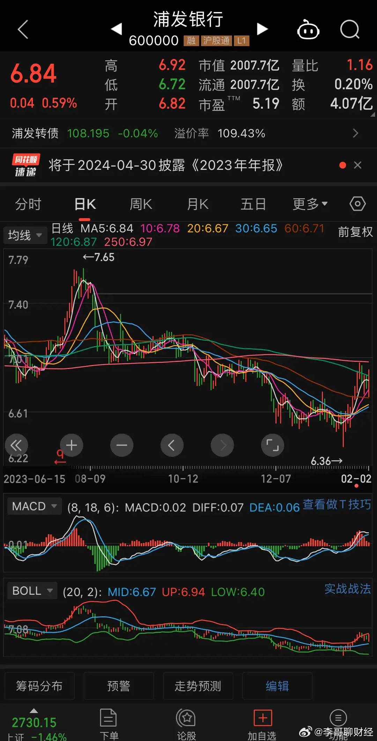Tap the 浦发转债 bond name
This screenshot has width=377, height=741.
pyautogui.click(x=35, y=133)
